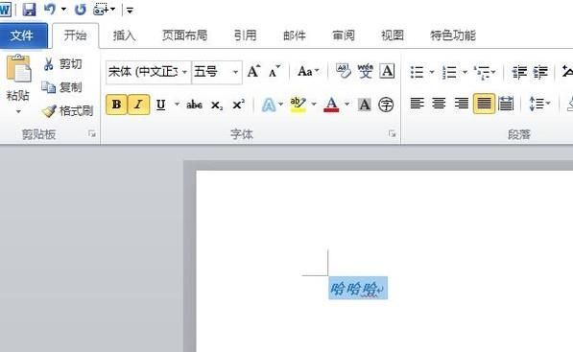This screenshot has width=573, height=352.
Task: Click the Clear Formatting eraser icon
Action: click(x=343, y=72)
